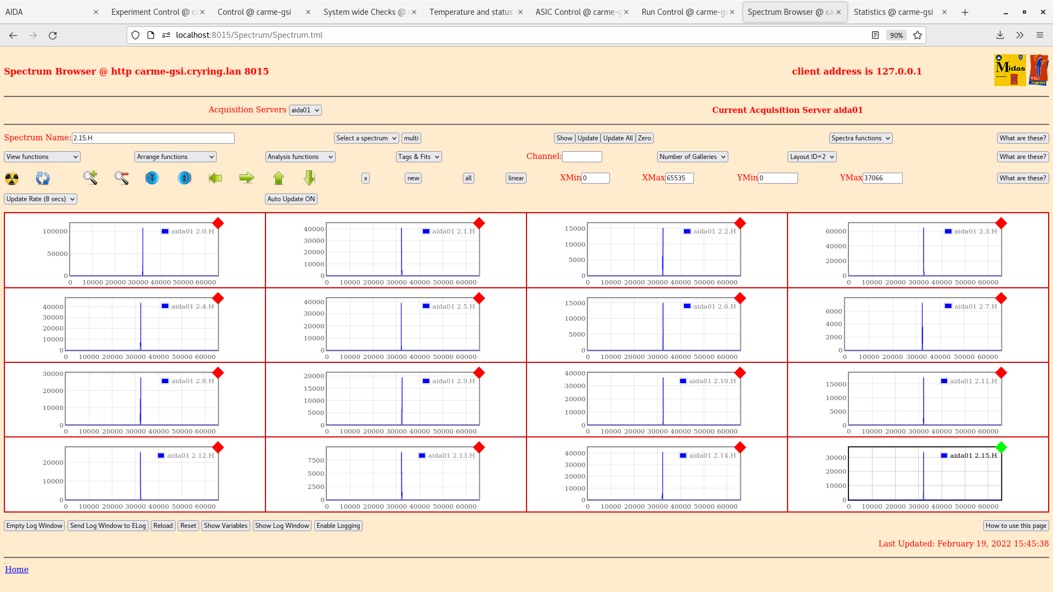Viewport: 1053px width, 592px height.
Task: Click the green up arrow navigation icon
Action: tap(279, 178)
